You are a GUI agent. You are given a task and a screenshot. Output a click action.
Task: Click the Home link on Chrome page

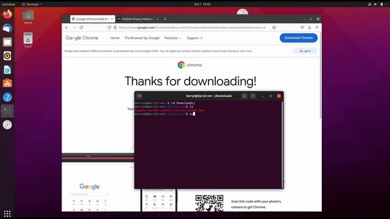(115, 38)
